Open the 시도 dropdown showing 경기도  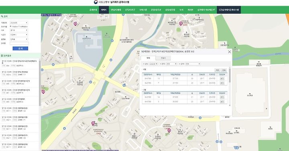pos(19,30)
